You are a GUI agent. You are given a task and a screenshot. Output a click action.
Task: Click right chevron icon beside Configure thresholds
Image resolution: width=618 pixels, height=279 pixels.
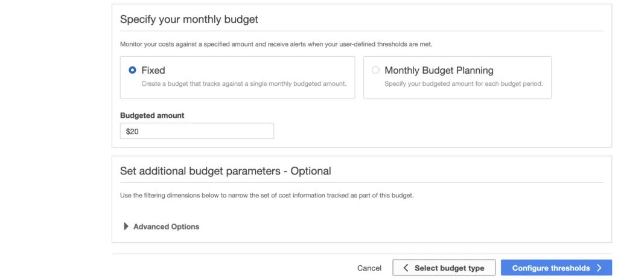point(599,268)
